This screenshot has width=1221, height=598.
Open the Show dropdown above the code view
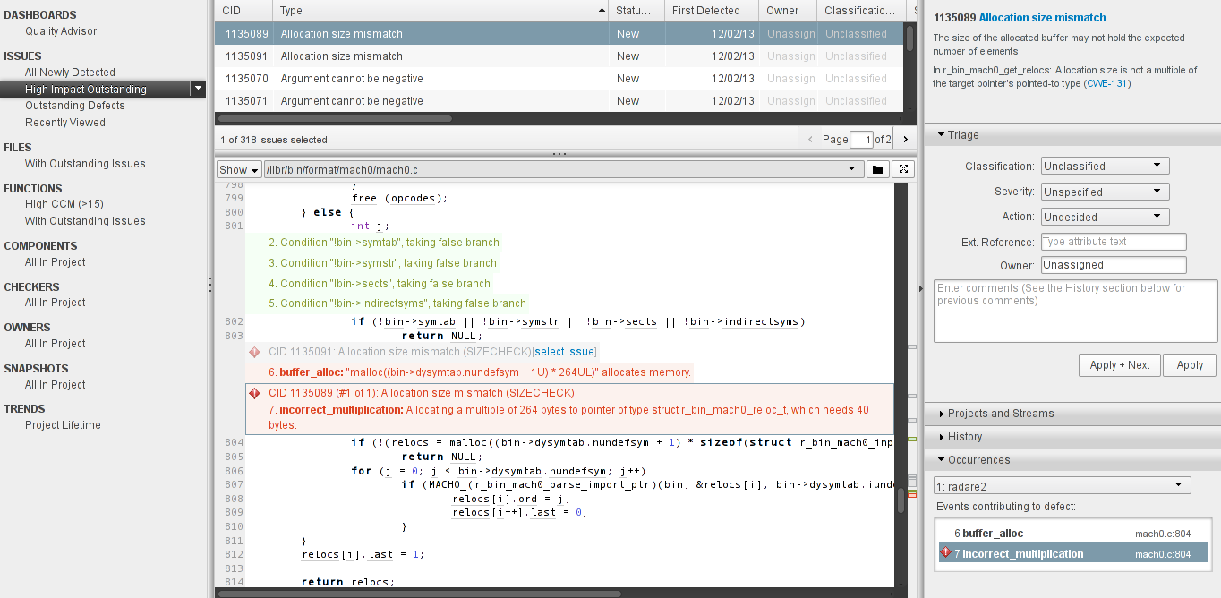pos(238,168)
